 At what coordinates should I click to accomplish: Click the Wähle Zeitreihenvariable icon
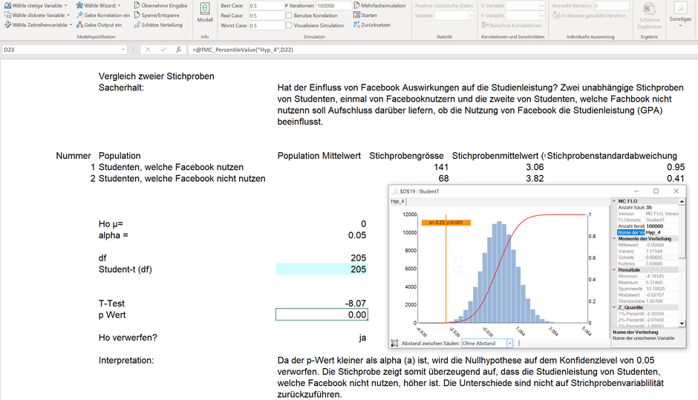tap(7, 25)
